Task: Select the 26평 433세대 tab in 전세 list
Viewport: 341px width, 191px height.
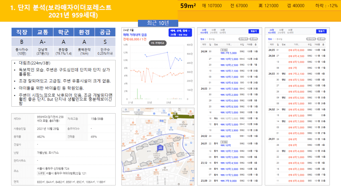Action: pos(272,31)
